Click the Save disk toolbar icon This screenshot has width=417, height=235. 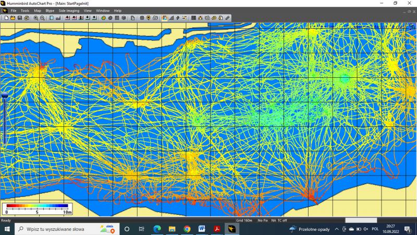[x=19, y=18]
